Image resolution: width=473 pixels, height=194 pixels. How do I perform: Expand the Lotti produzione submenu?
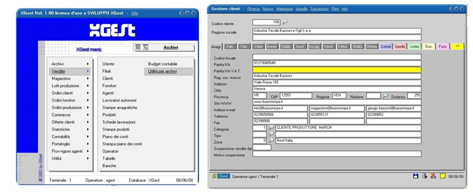coord(88,85)
